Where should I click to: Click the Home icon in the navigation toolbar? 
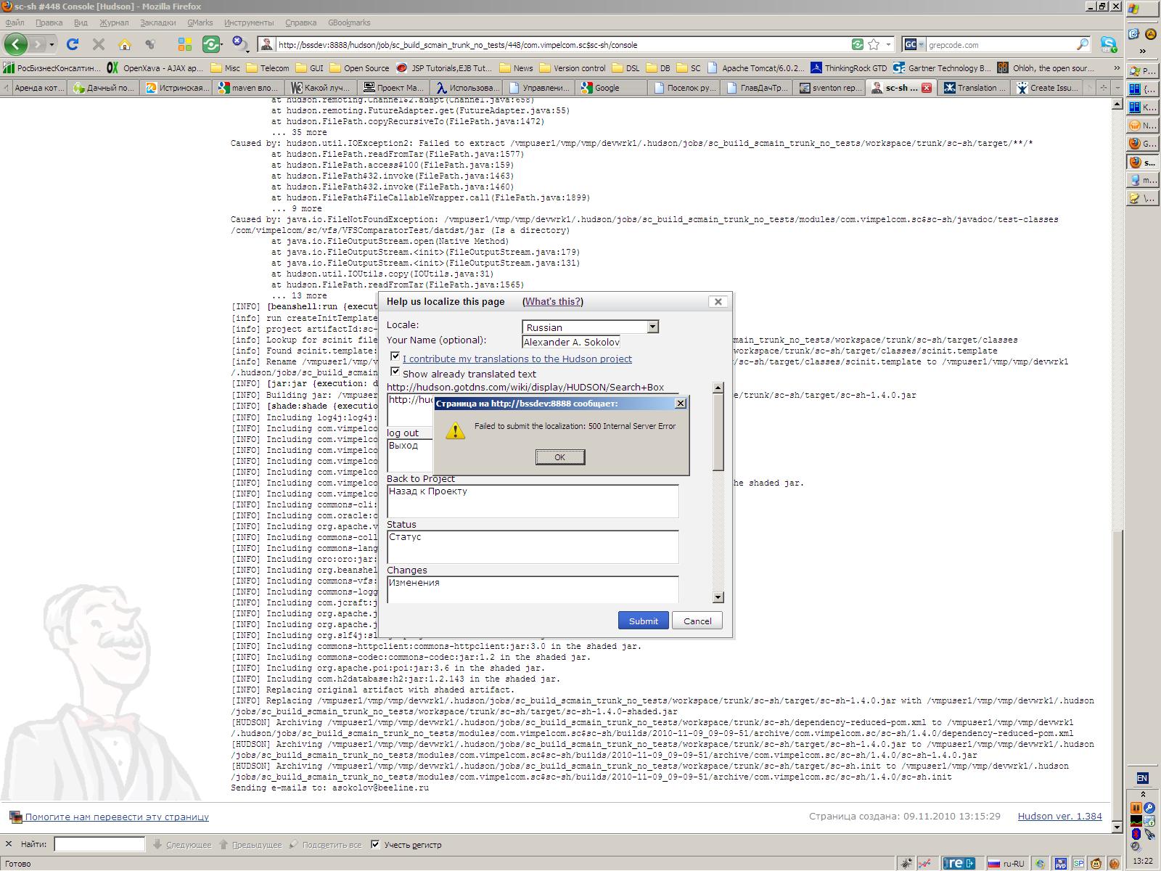pyautogui.click(x=124, y=44)
